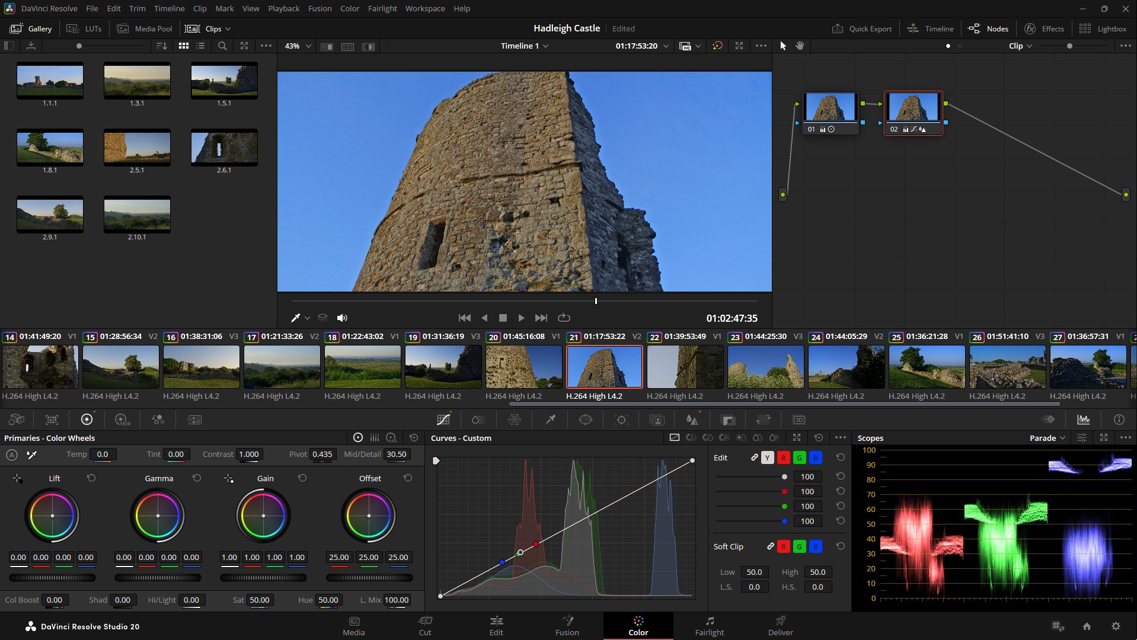1137x640 pixels.
Task: Open the Information panel icon
Action: pyautogui.click(x=1119, y=420)
